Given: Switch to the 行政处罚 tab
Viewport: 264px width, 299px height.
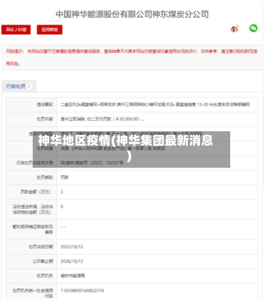Looking at the screenshot, I should 19,86.
